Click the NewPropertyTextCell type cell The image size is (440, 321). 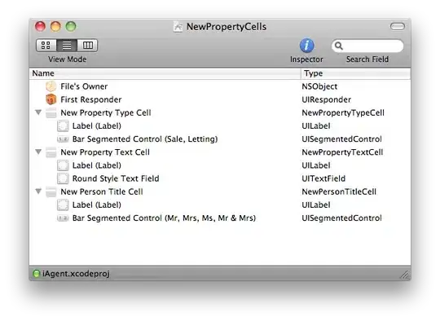(342, 152)
